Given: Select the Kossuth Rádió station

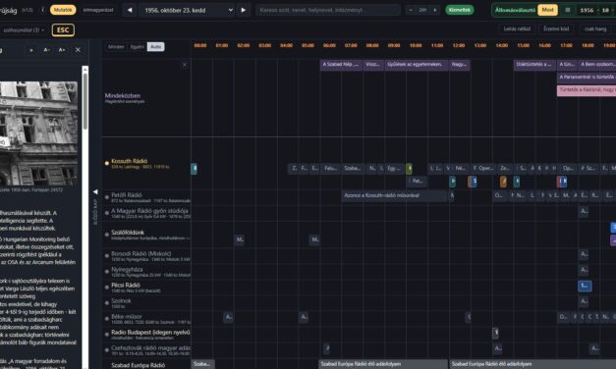Looking at the screenshot, I should tap(130, 161).
